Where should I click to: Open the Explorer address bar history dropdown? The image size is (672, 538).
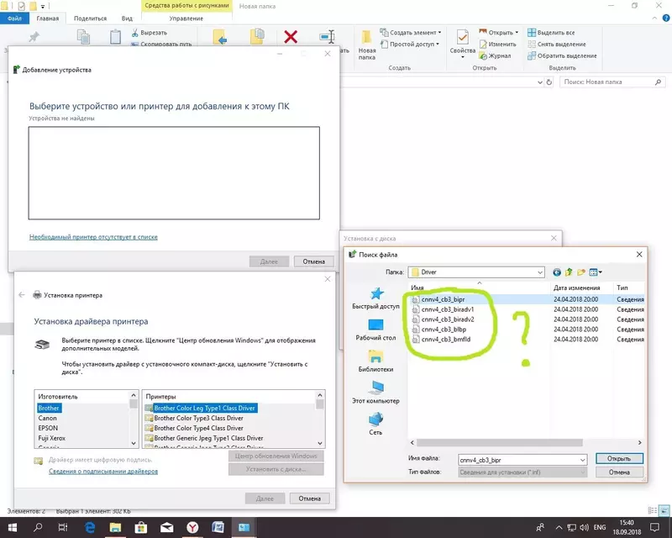click(540, 82)
